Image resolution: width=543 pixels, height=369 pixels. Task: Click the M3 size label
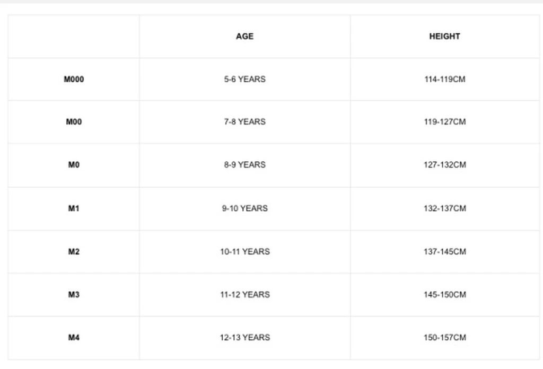click(x=74, y=294)
